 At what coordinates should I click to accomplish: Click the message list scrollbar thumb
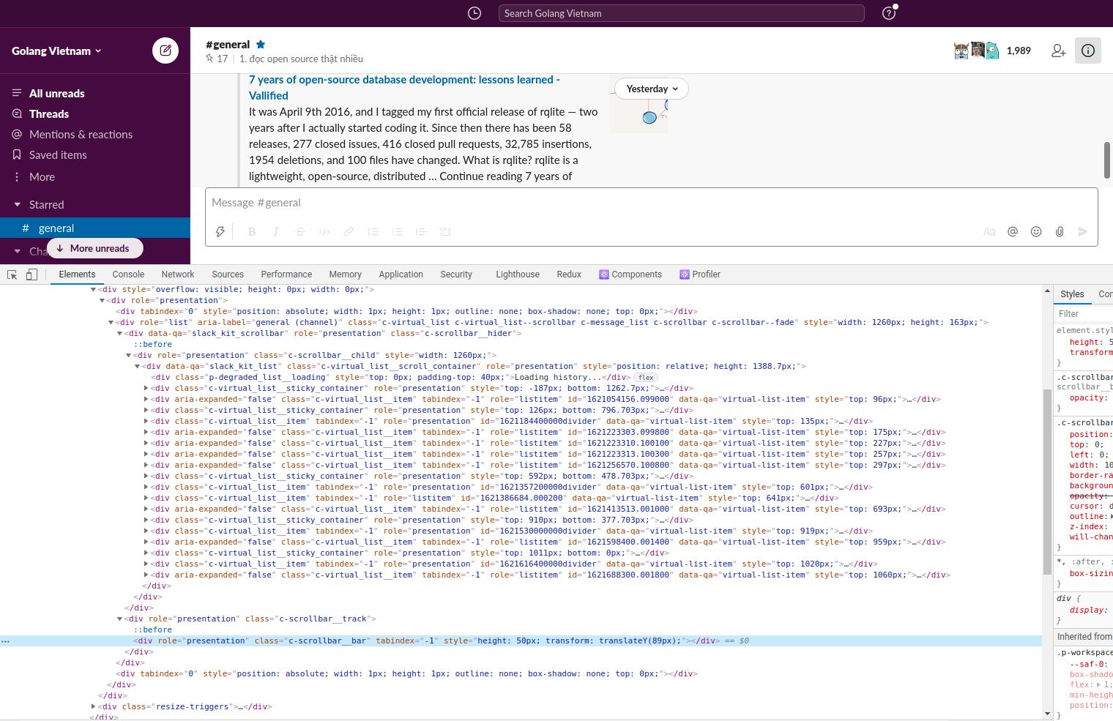[1108, 160]
